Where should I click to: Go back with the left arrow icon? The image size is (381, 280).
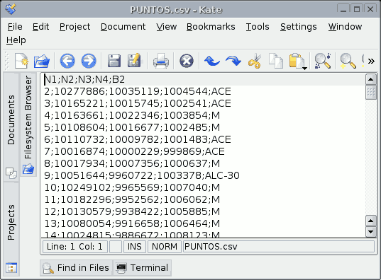click(x=67, y=61)
